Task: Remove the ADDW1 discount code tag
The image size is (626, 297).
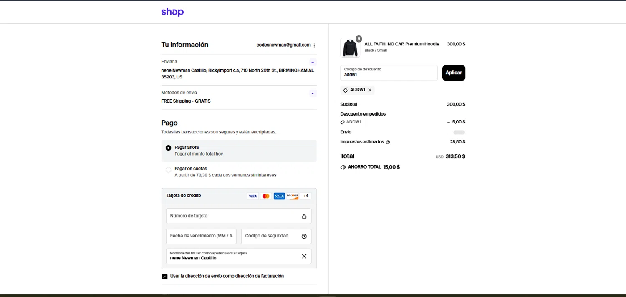Action: click(x=370, y=90)
